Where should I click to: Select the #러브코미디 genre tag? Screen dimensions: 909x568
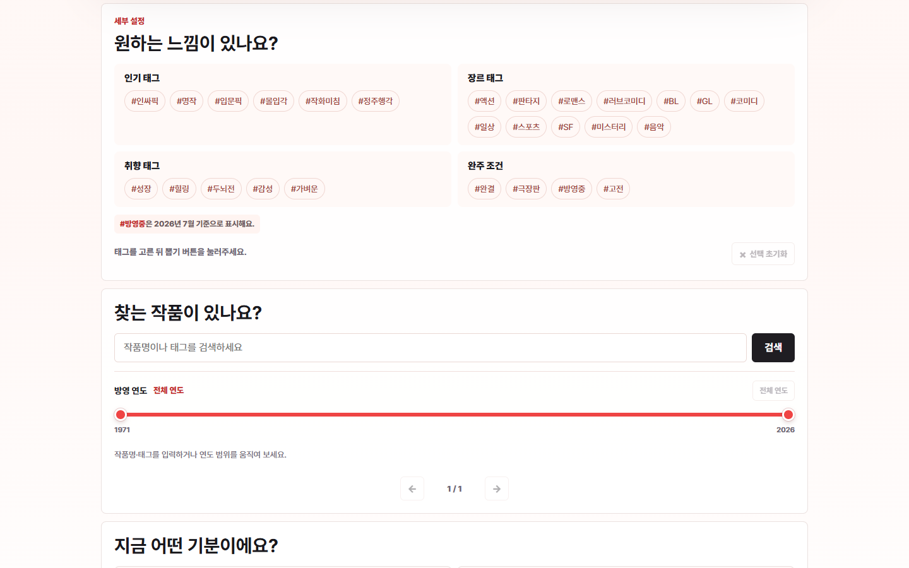click(x=624, y=101)
